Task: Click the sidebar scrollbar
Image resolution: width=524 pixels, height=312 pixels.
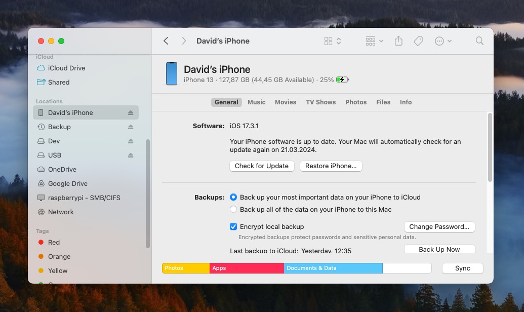Action: click(x=148, y=193)
